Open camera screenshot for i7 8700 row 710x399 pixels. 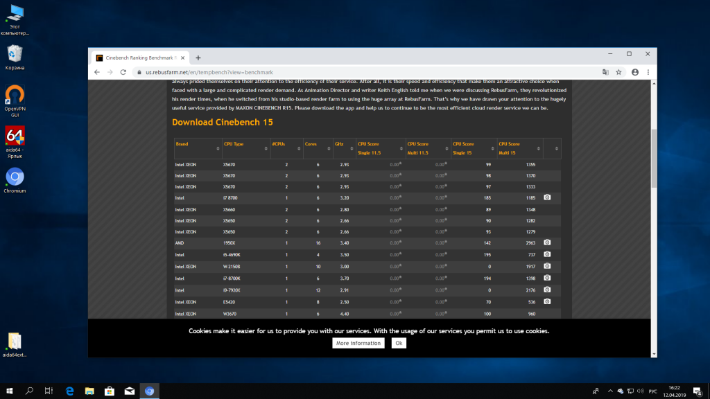547,197
